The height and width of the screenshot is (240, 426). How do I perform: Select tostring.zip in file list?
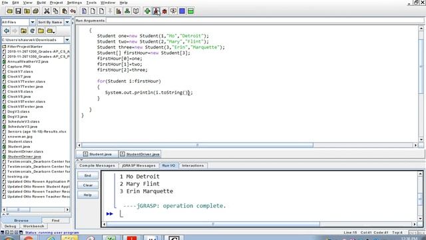18,177
